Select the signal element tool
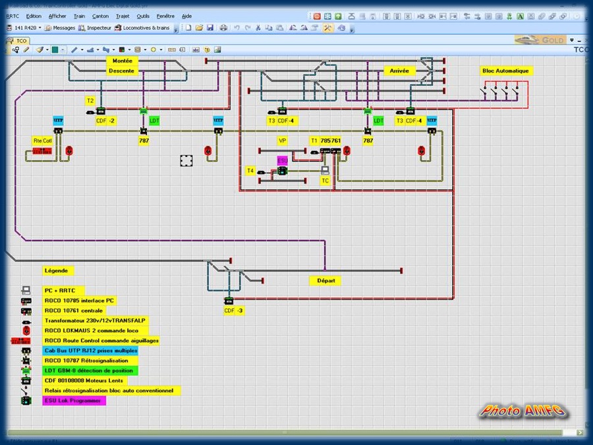593x445 pixels. pos(121,49)
